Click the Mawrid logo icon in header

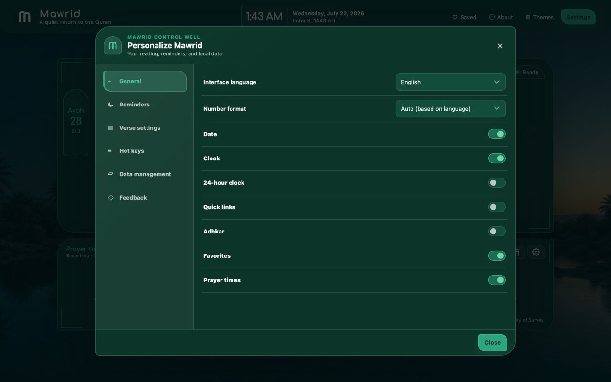24,17
